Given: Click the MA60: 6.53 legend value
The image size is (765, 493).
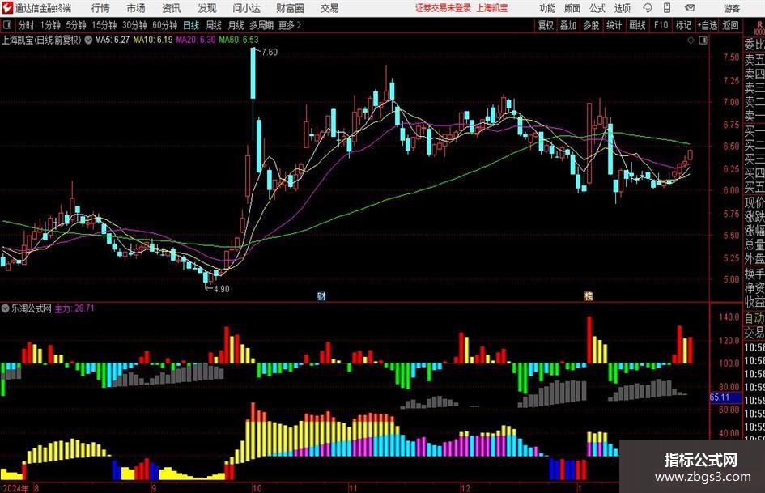Looking at the screenshot, I should (x=239, y=40).
